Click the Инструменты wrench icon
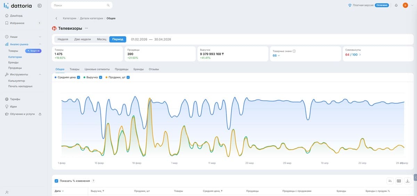This screenshot has width=417, height=196. click(7, 74)
